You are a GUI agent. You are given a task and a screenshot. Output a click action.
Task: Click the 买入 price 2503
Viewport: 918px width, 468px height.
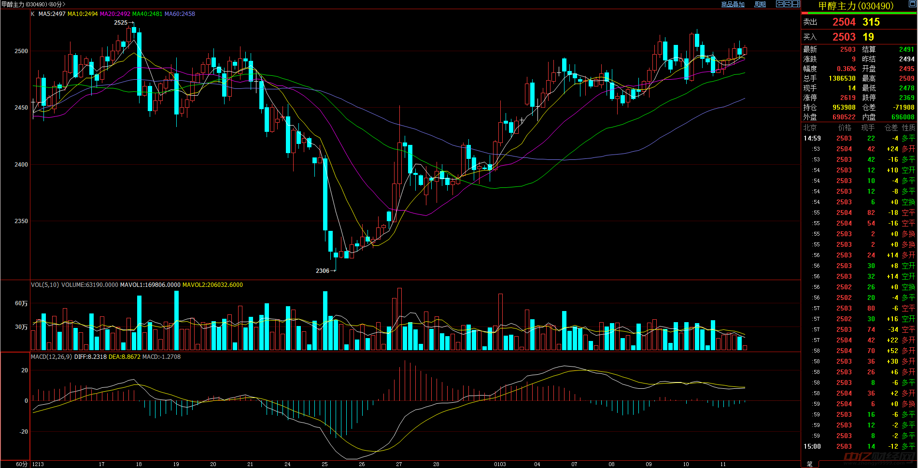point(844,37)
